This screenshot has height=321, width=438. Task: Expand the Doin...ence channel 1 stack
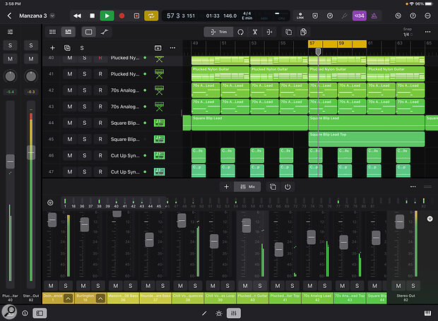coord(68,298)
